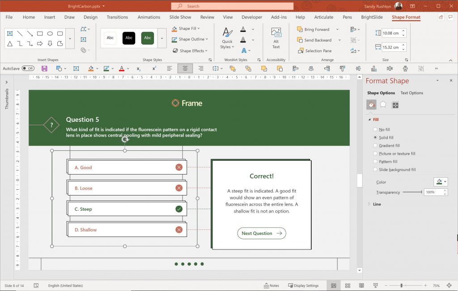The image size is (458, 291).
Task: Choose the No fill option
Action: click(375, 129)
